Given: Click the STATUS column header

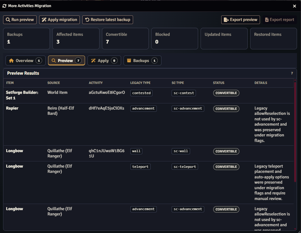Looking at the screenshot, I should click(x=218, y=83).
